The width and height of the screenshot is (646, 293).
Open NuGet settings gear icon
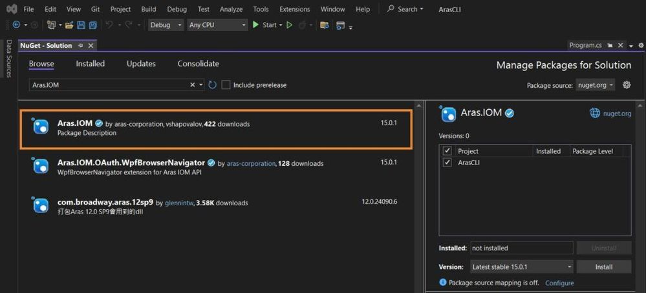(x=626, y=85)
